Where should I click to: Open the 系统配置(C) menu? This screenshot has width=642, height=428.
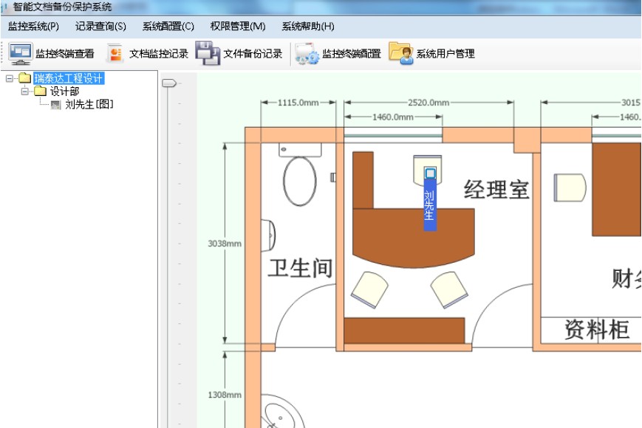(168, 27)
